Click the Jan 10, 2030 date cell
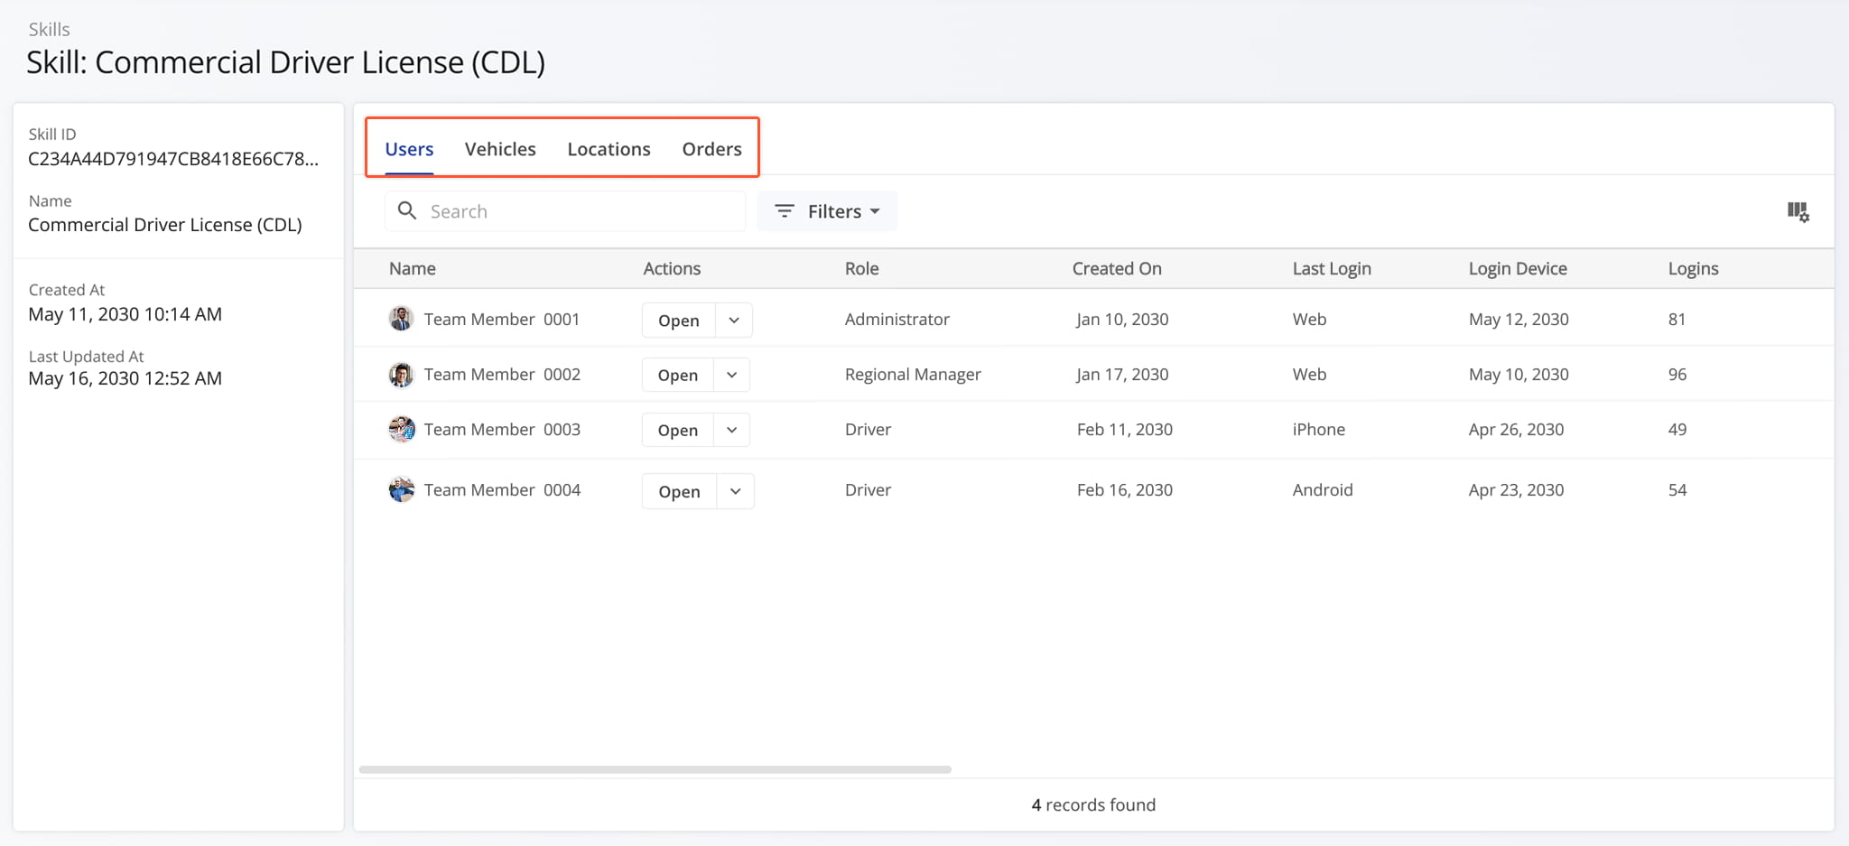This screenshot has width=1849, height=846. click(1122, 319)
